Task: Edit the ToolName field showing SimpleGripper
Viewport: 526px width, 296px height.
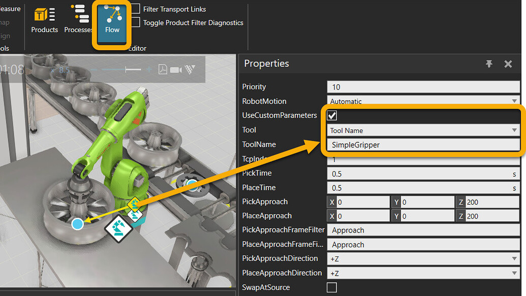Action: [x=422, y=145]
